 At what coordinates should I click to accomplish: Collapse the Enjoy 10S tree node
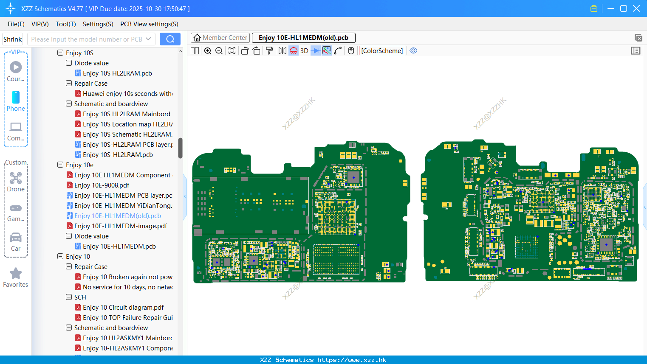(x=60, y=53)
